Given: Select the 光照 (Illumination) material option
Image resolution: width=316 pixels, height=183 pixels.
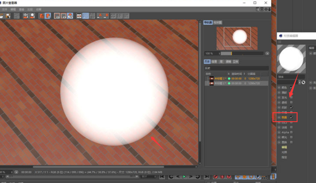Looking at the screenshot, I should [x=284, y=152].
